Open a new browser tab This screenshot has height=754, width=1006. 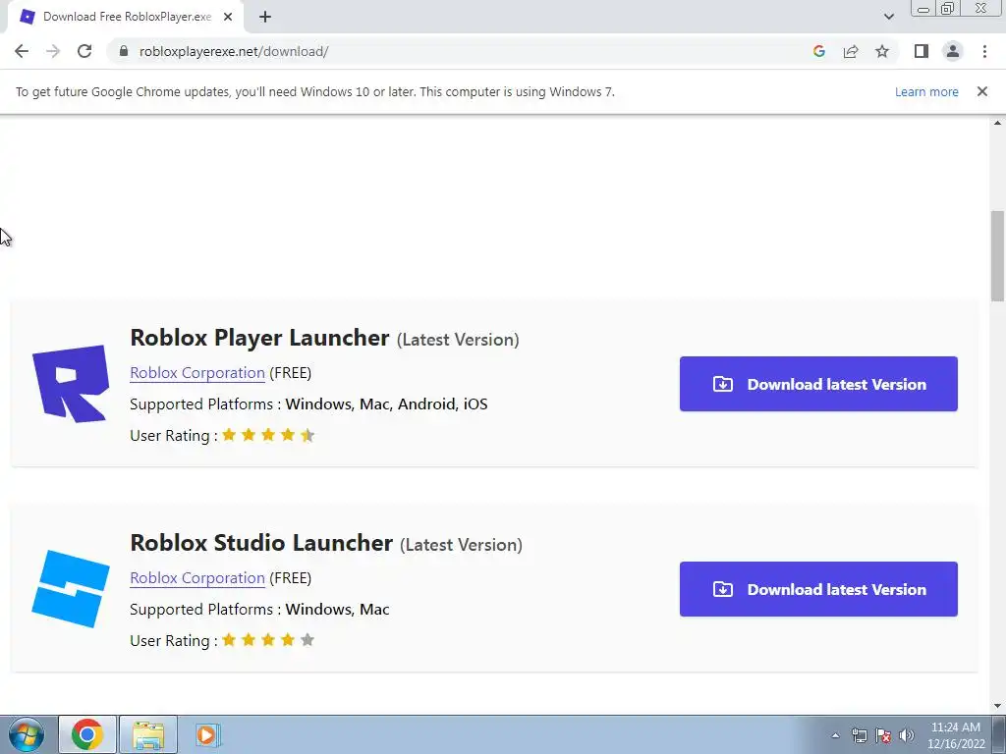point(265,17)
